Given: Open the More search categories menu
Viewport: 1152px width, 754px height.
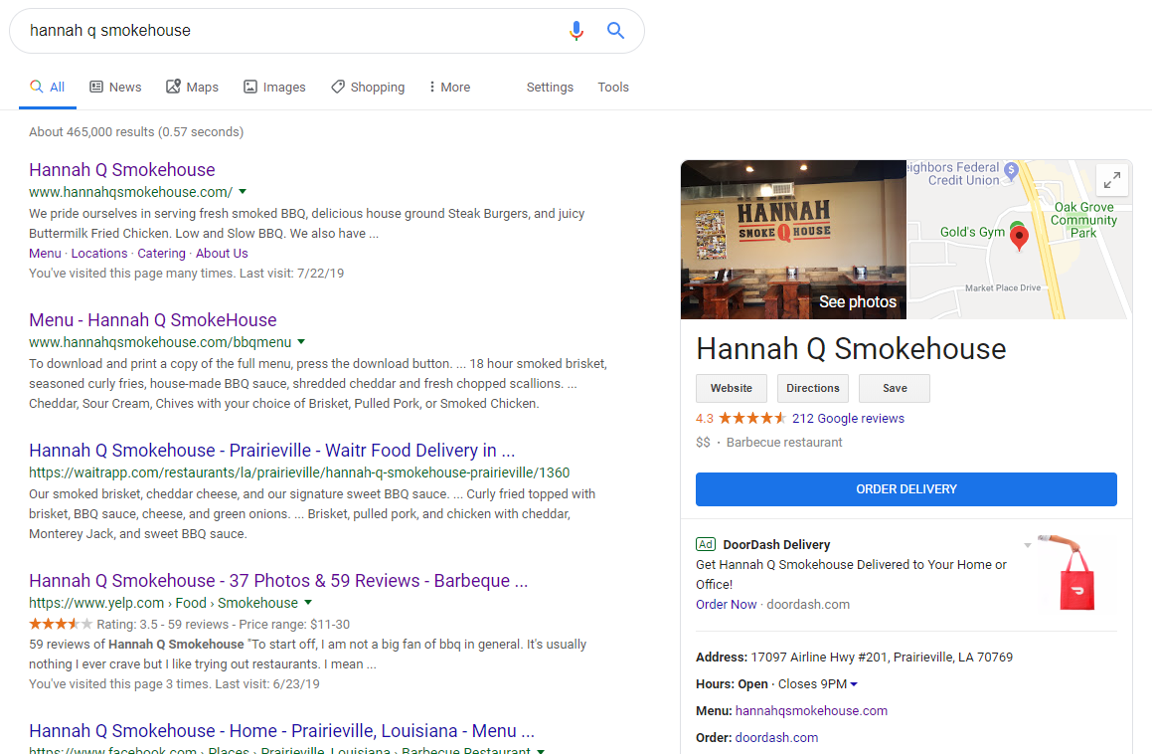Looking at the screenshot, I should click(x=449, y=87).
